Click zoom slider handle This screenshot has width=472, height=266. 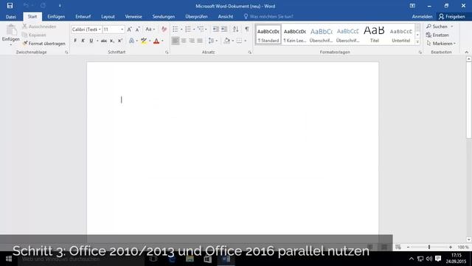click(429, 247)
